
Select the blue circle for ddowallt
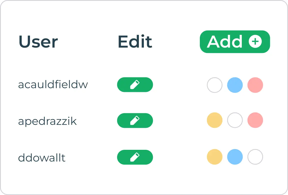[235, 157]
